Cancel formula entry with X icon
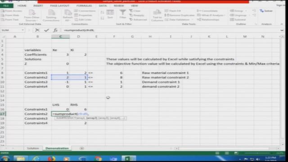The width and height of the screenshot is (288, 162). [x=37, y=30]
